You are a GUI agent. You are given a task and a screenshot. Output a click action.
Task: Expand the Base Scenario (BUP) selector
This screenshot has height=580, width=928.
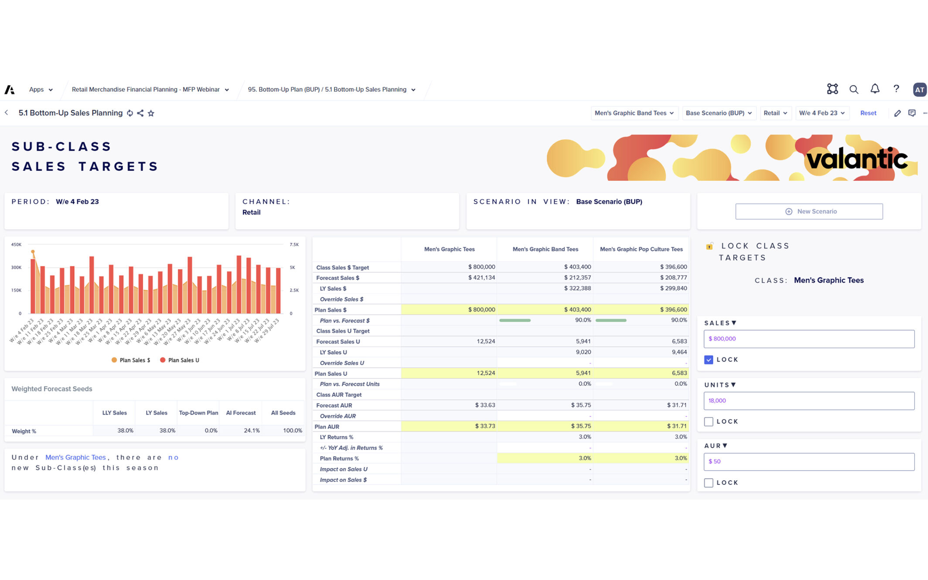pyautogui.click(x=719, y=113)
